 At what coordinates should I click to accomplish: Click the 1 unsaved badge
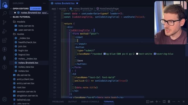pos(36,8)
